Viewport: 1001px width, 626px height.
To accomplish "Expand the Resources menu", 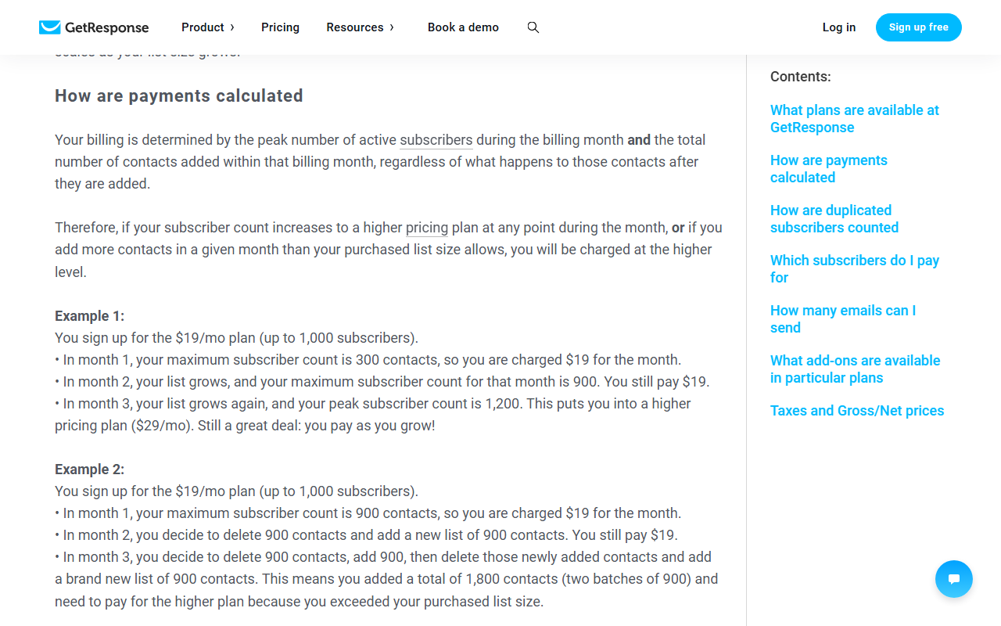I will tap(361, 27).
